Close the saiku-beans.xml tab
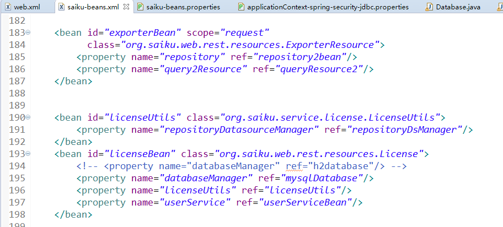The width and height of the screenshot is (503, 227). tap(126, 7)
